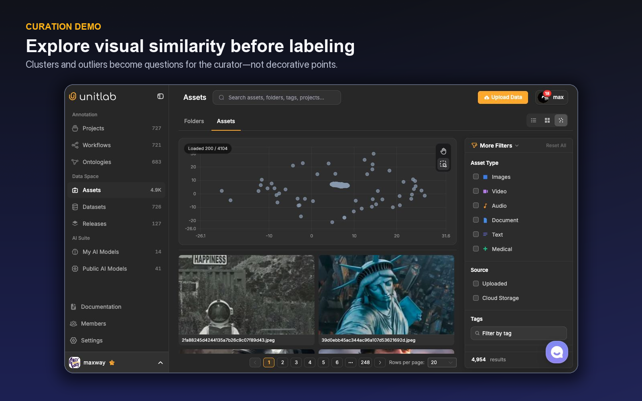Go to page 5

pyautogui.click(x=323, y=363)
